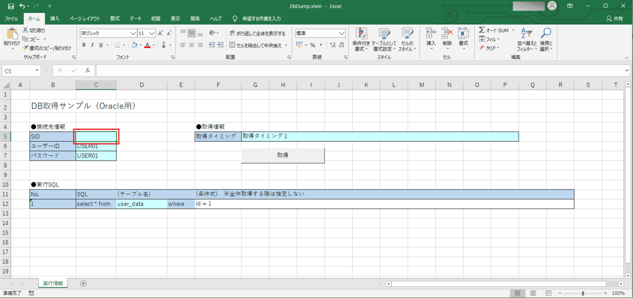The image size is (633, 298).
Task: Select the Italic formatting icon
Action: point(91,45)
